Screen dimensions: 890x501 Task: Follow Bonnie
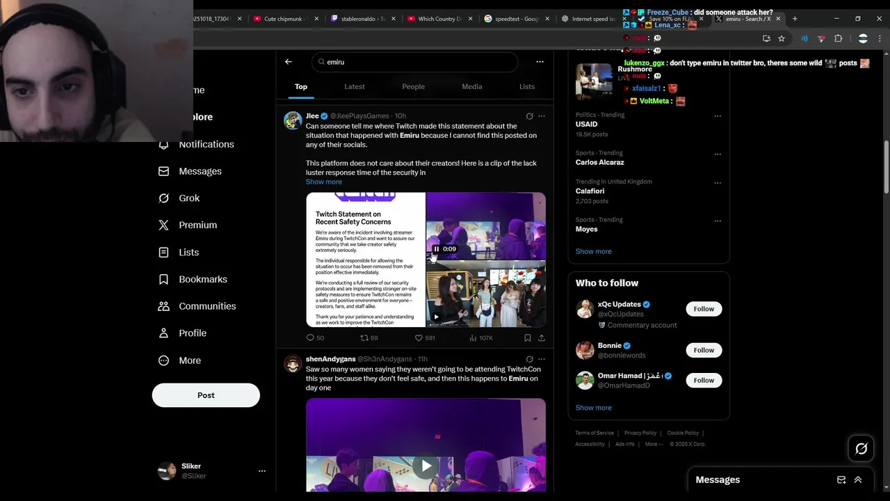pyautogui.click(x=704, y=350)
